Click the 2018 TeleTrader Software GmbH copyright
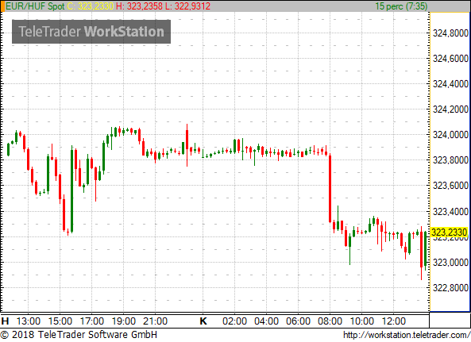 [x=79, y=335]
